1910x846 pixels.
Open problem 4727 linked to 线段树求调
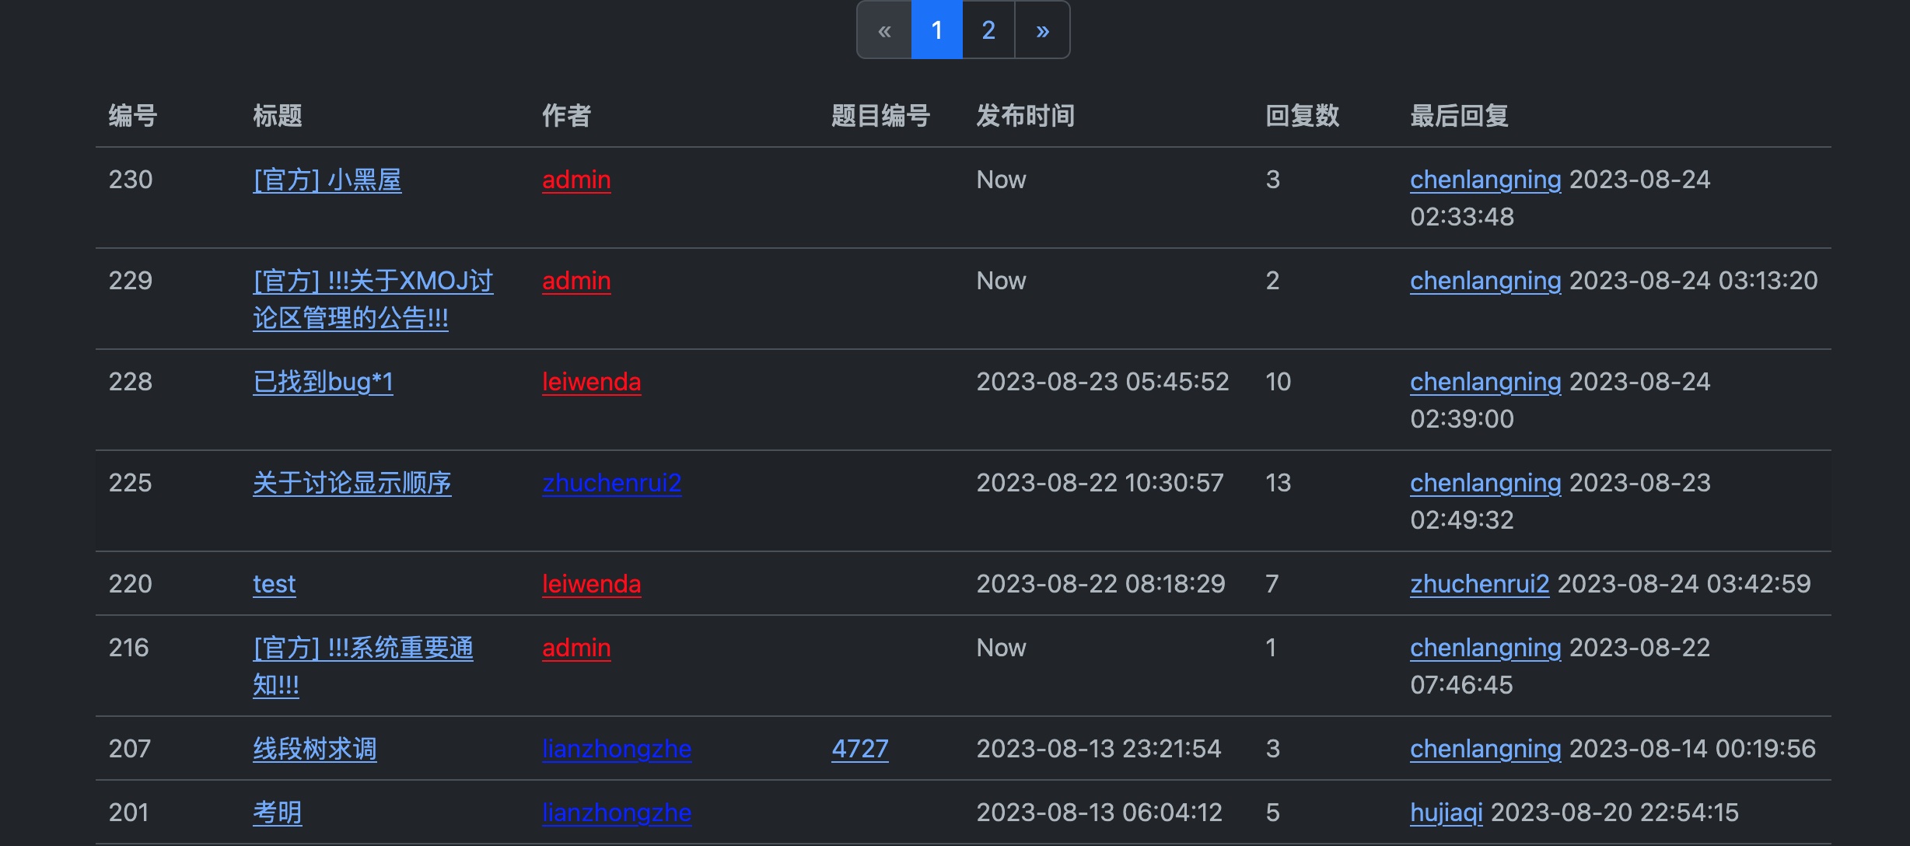coord(860,748)
